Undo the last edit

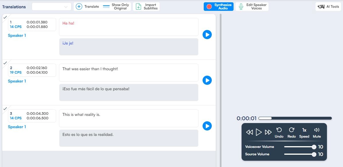click(279, 133)
